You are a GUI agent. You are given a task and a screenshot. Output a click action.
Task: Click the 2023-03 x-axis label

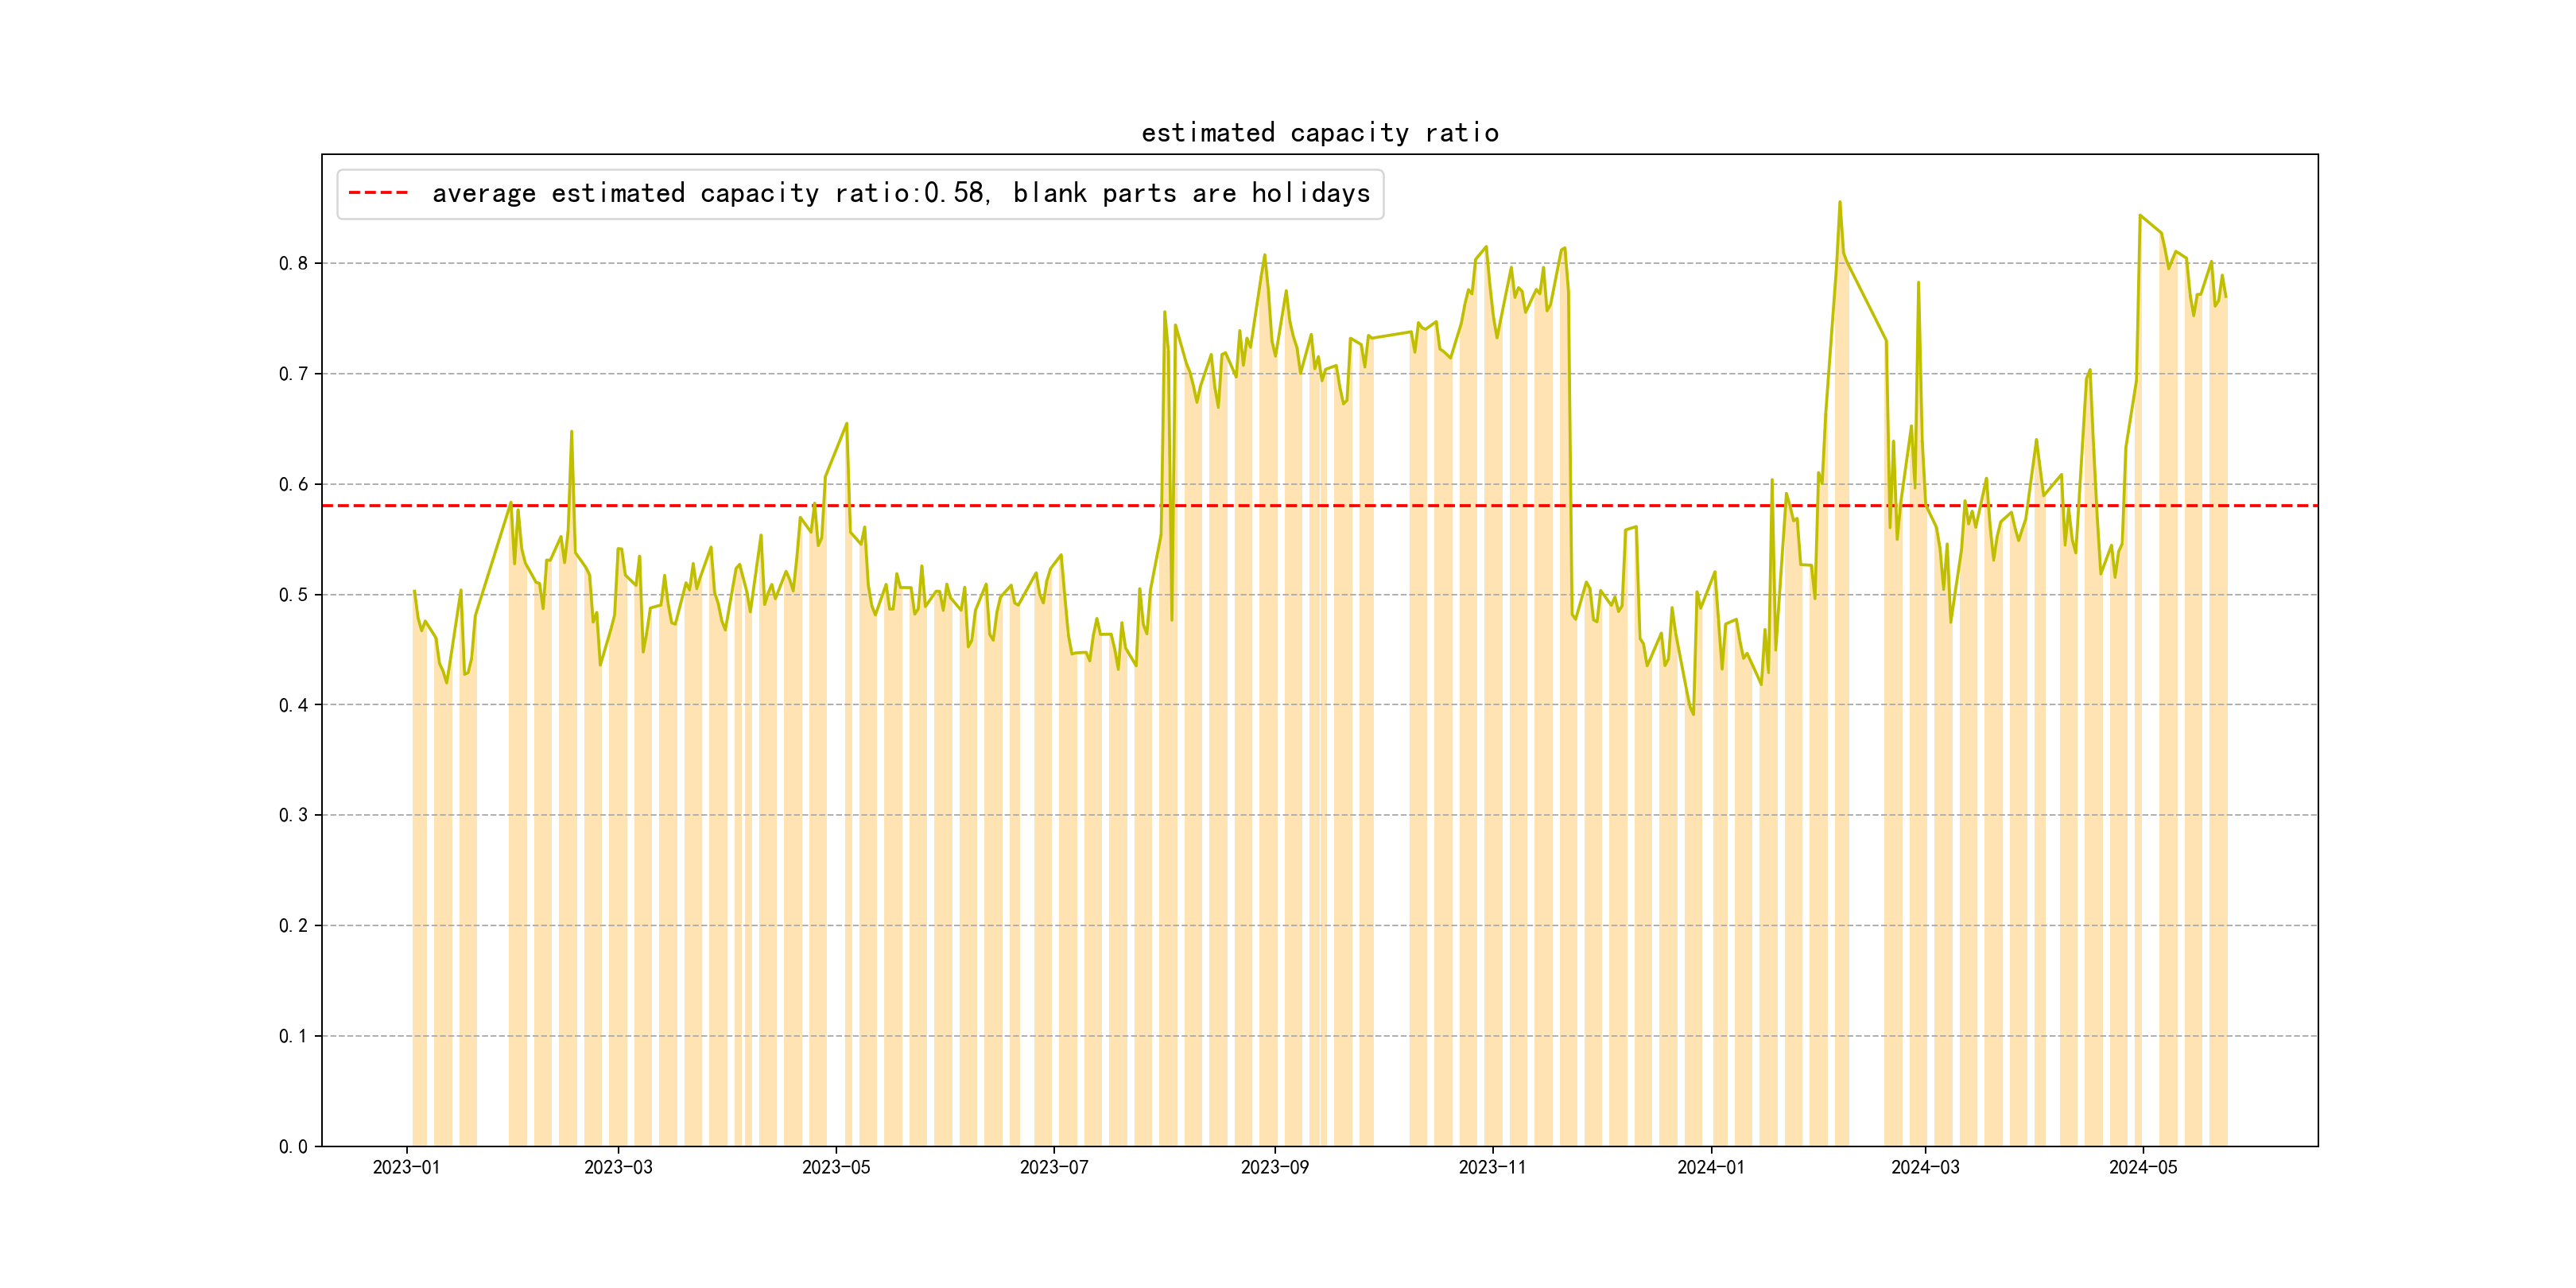pos(618,1167)
